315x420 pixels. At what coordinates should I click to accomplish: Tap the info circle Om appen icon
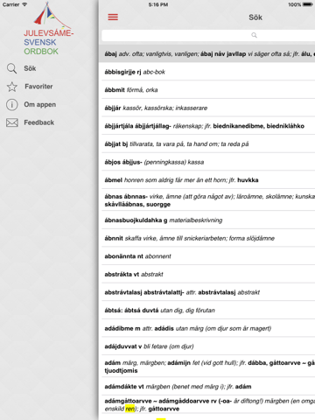click(12, 105)
